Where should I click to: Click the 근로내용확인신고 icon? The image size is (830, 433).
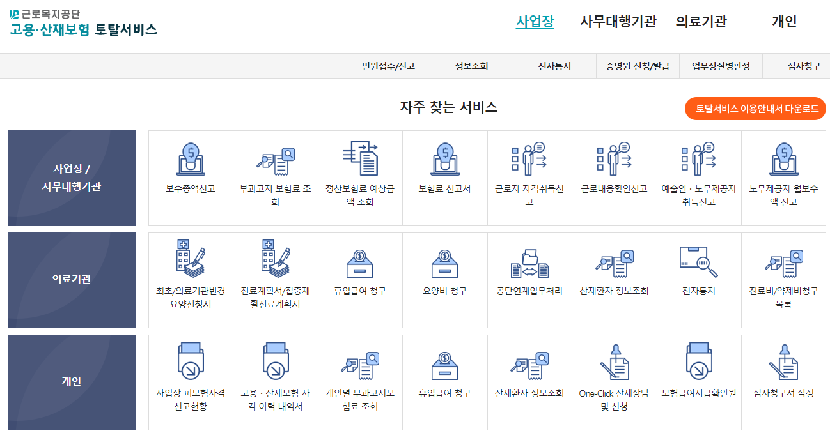pos(614,159)
